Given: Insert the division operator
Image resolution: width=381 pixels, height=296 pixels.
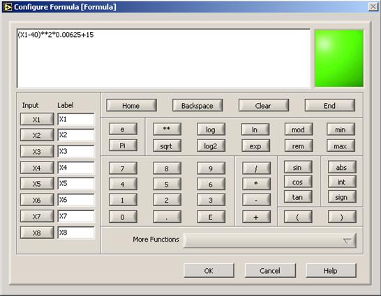Looking at the screenshot, I should [x=256, y=168].
